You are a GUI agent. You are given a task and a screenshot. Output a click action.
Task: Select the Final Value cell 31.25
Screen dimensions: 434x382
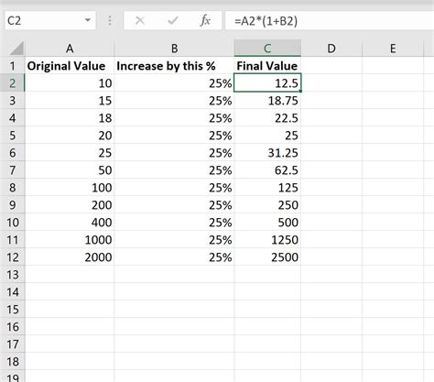tap(267, 153)
